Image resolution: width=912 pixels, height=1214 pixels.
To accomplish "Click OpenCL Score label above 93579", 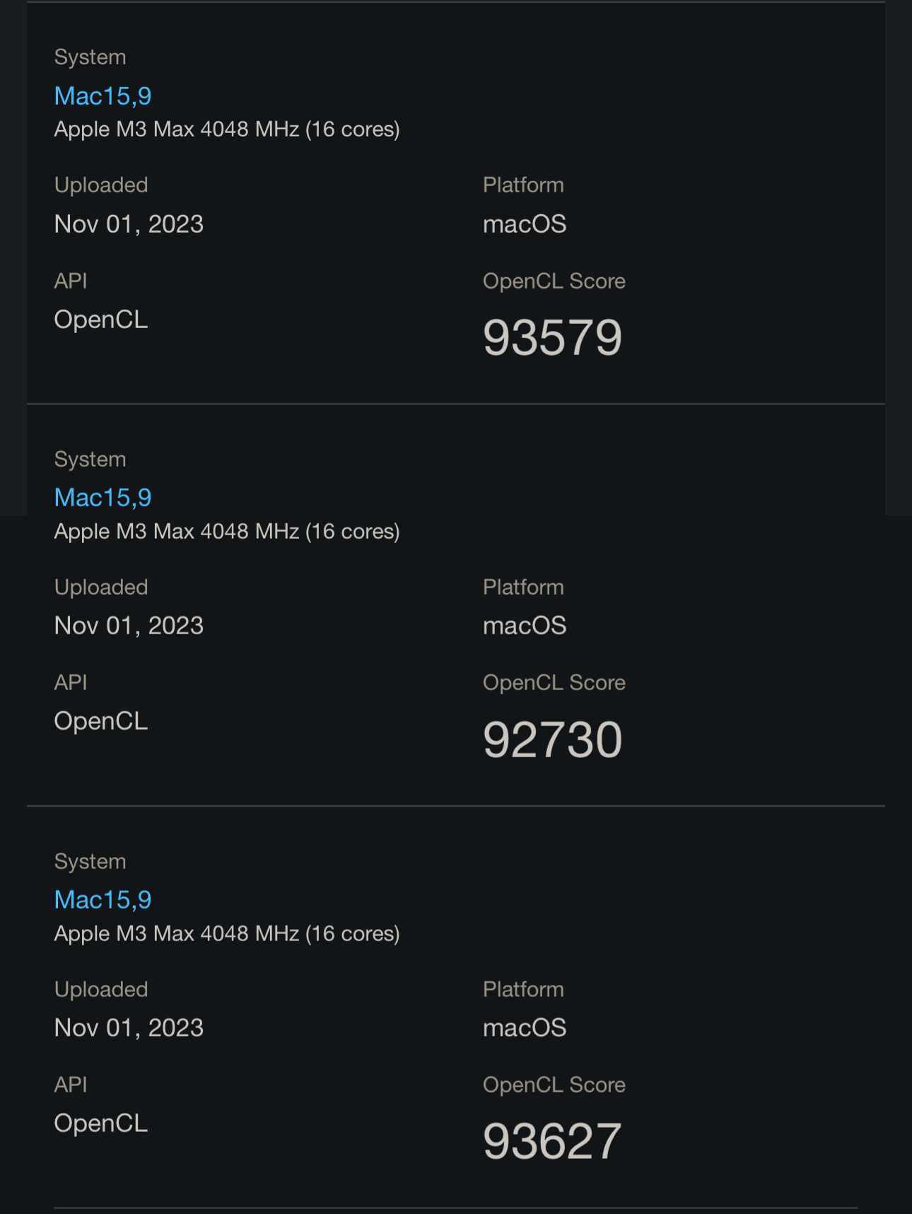I will (554, 281).
